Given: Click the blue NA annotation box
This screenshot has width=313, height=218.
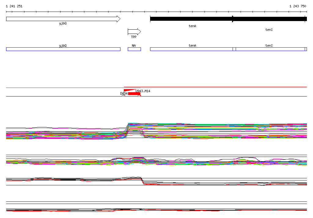Looking at the screenshot, I should pyautogui.click(x=134, y=49).
